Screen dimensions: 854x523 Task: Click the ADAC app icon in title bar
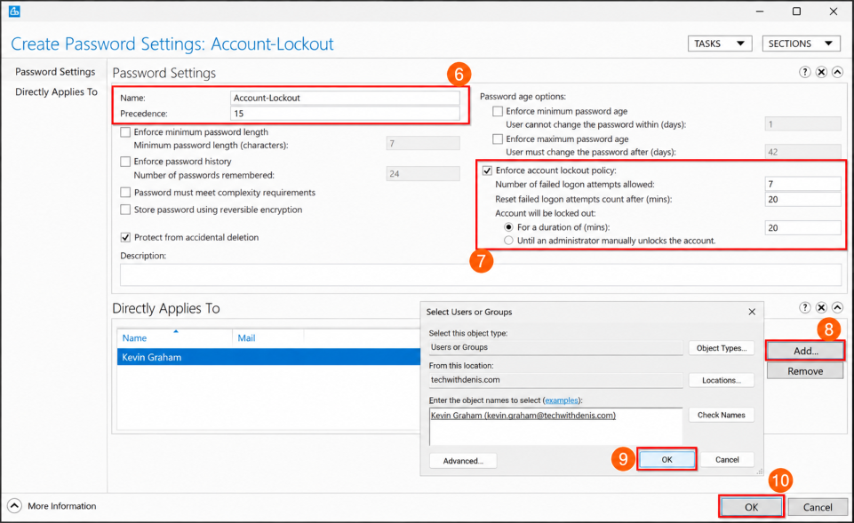(14, 12)
